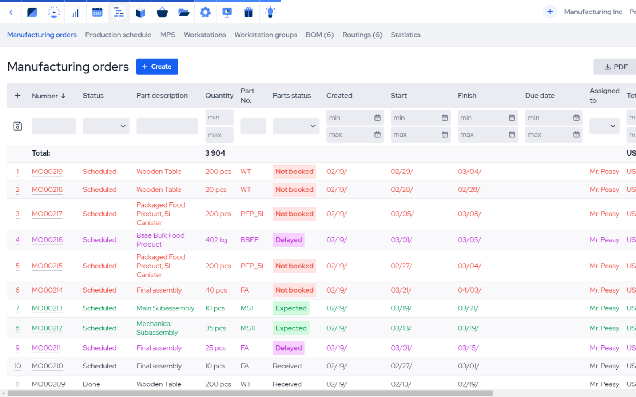Click the cube stock module icon
Viewport: 636px width, 397px height.
(140, 12)
